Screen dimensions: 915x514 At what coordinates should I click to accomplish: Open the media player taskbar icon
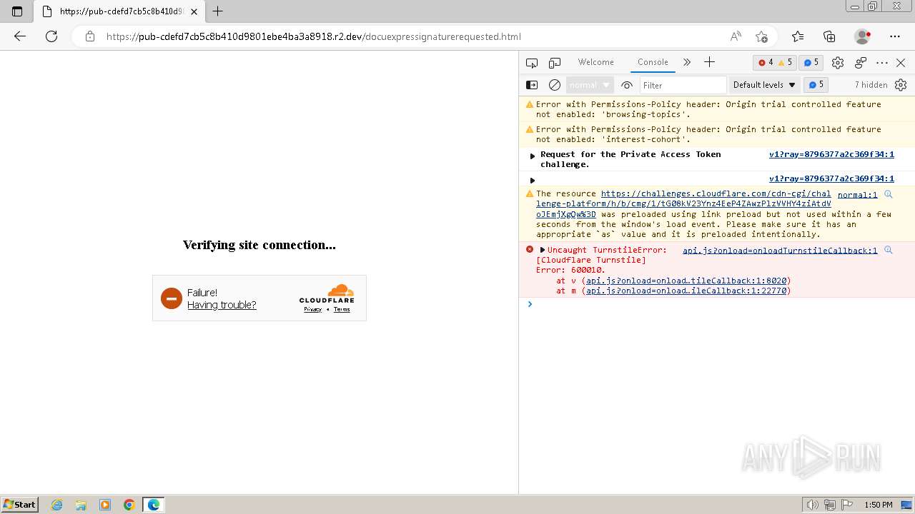pyautogui.click(x=105, y=505)
